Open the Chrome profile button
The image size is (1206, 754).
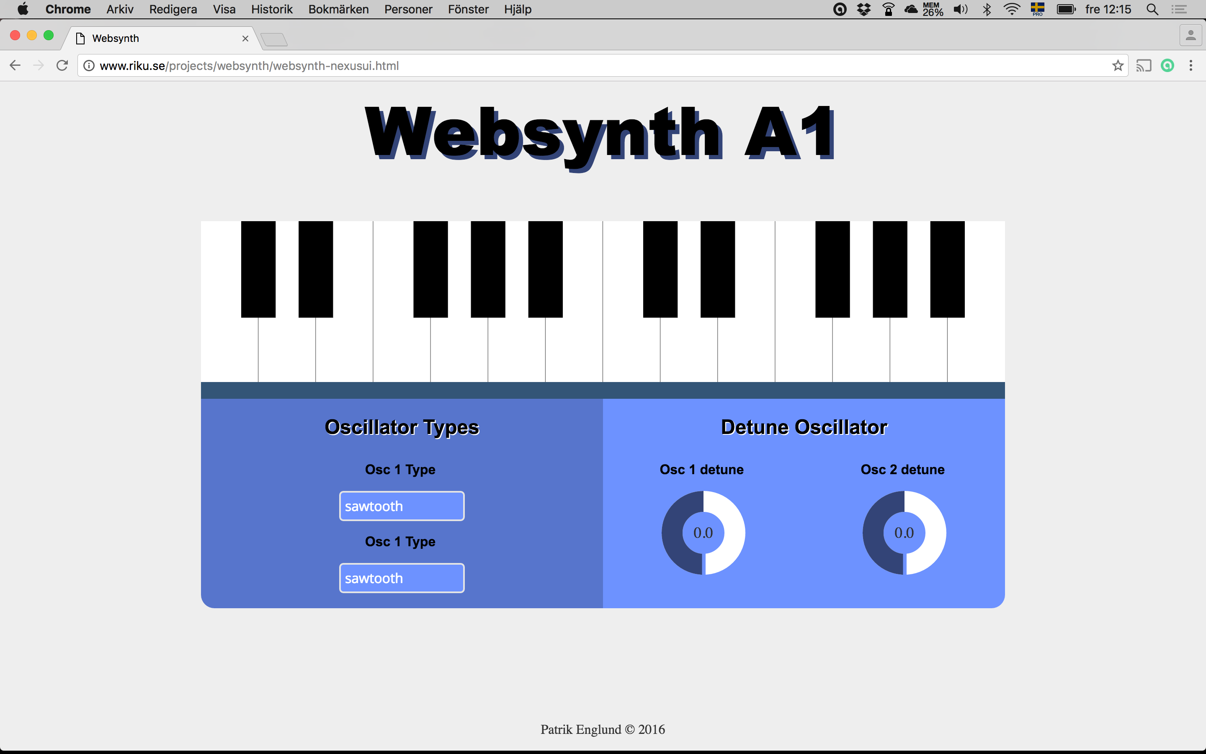coord(1191,36)
